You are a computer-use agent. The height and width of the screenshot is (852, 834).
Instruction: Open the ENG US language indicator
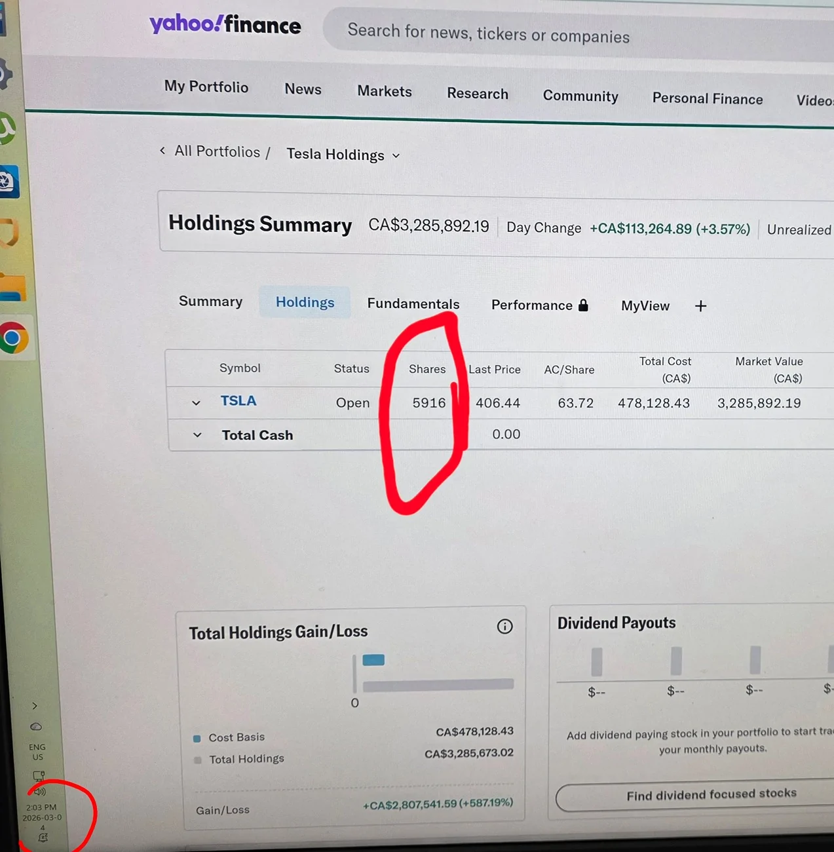(37, 752)
